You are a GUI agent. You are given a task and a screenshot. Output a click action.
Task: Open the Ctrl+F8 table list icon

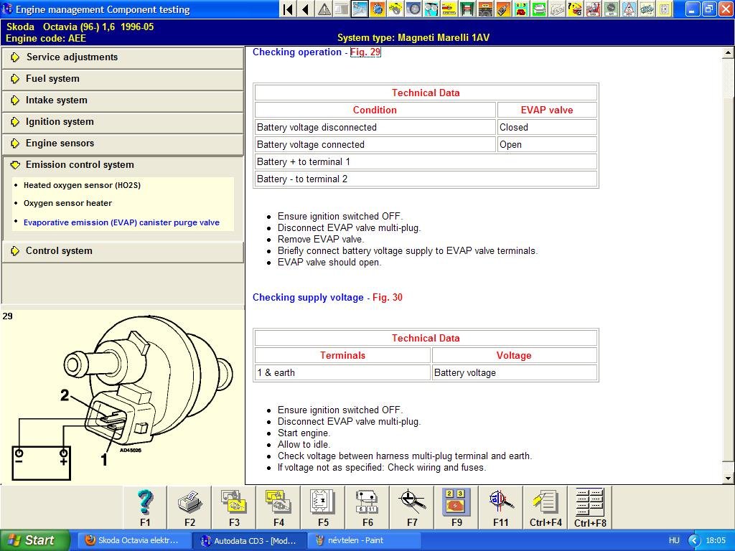[590, 507]
